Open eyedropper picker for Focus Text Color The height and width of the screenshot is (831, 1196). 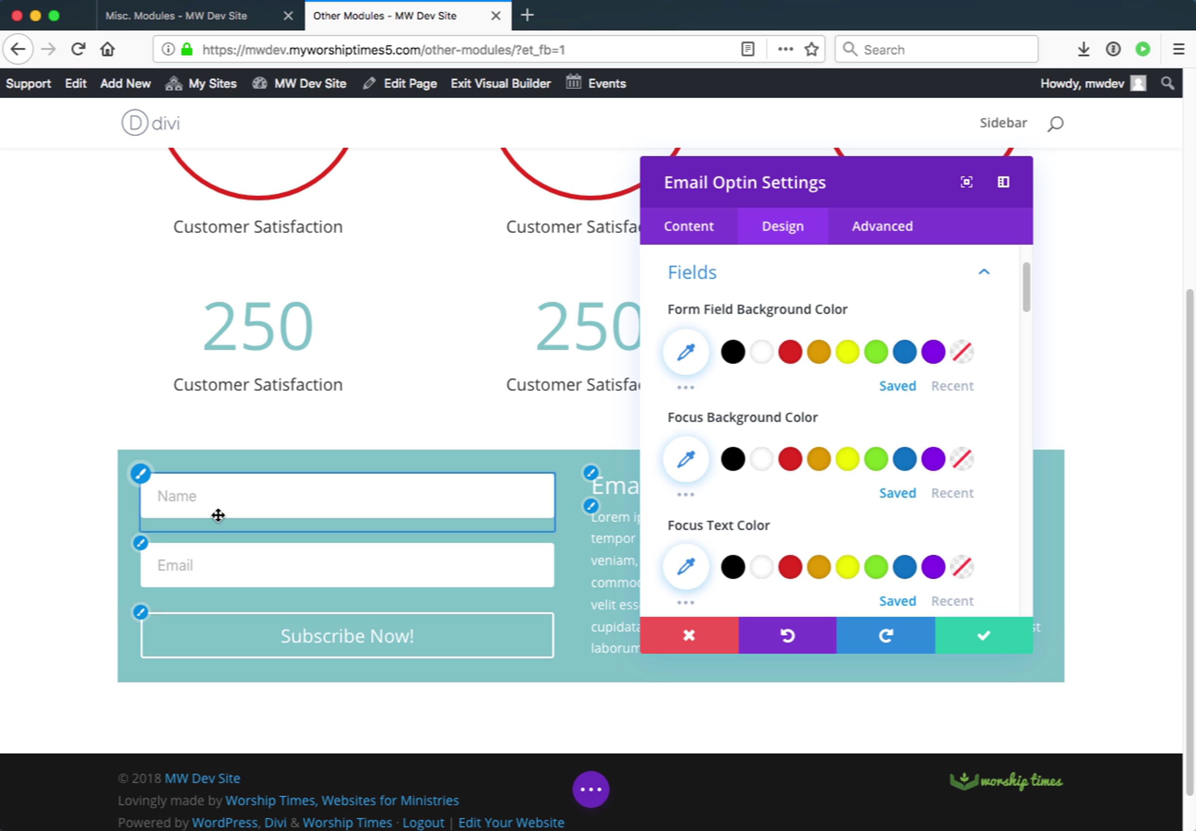pos(685,566)
